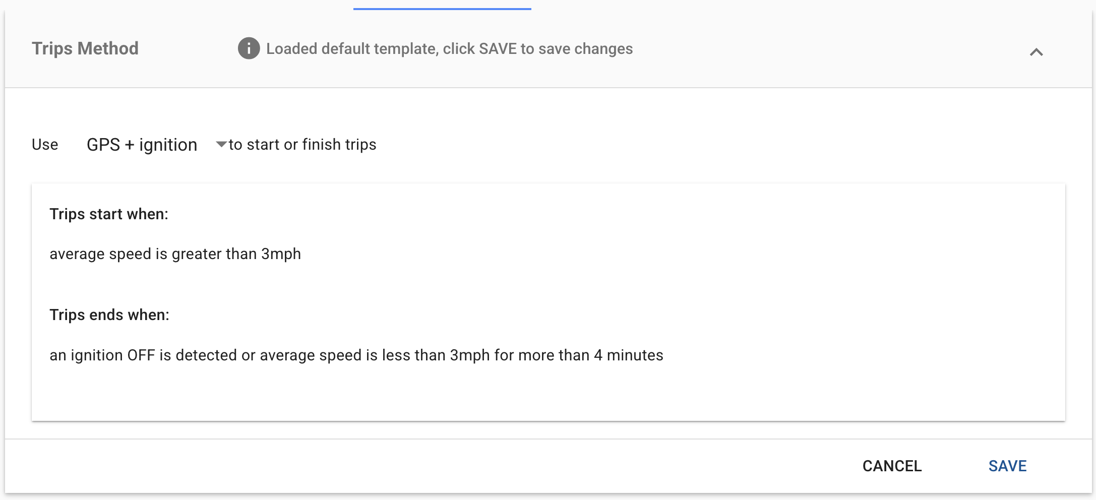Click blank header area left of the chevron

832,49
